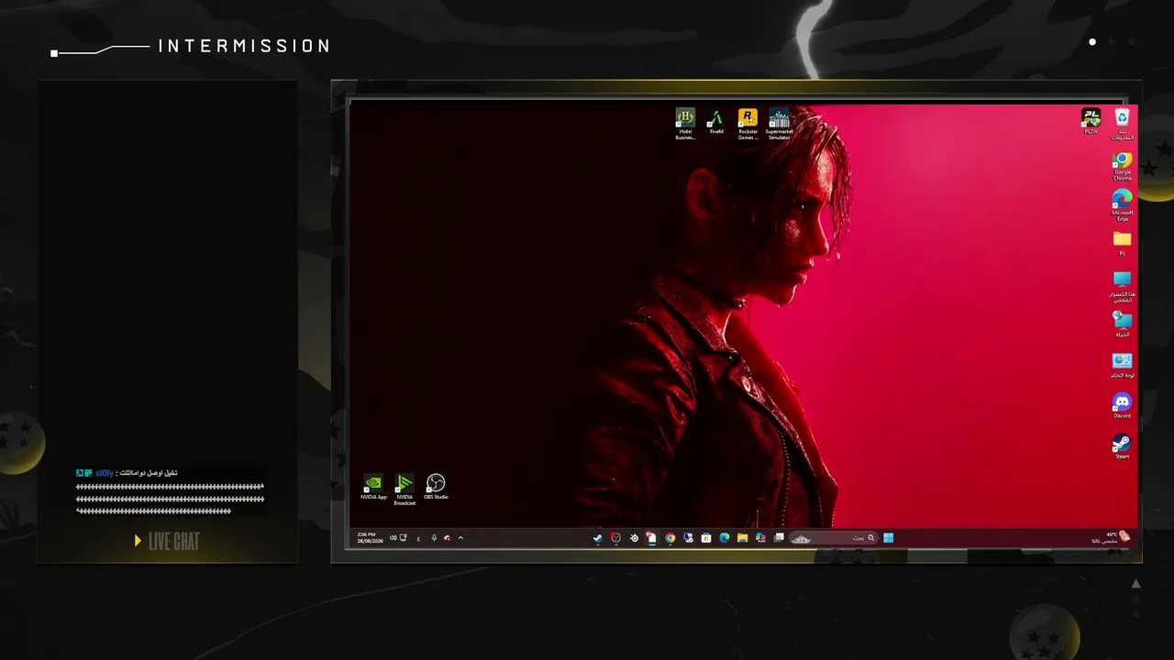Screen dimensions: 1174x660
Task: Launch the Discord desktop shortcut
Action: tap(1122, 405)
